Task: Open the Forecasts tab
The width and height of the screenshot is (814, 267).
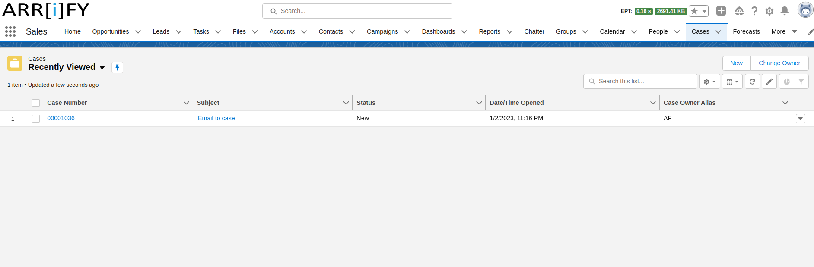Action: (746, 31)
